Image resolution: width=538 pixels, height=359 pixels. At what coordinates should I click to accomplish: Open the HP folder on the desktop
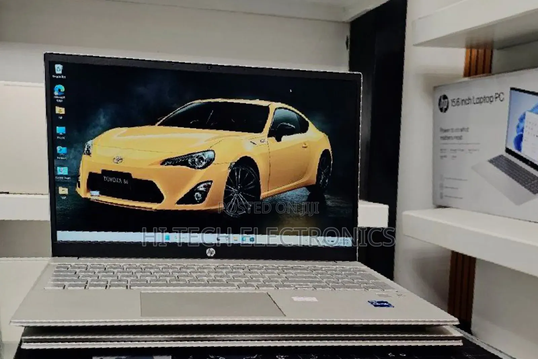coord(60,112)
